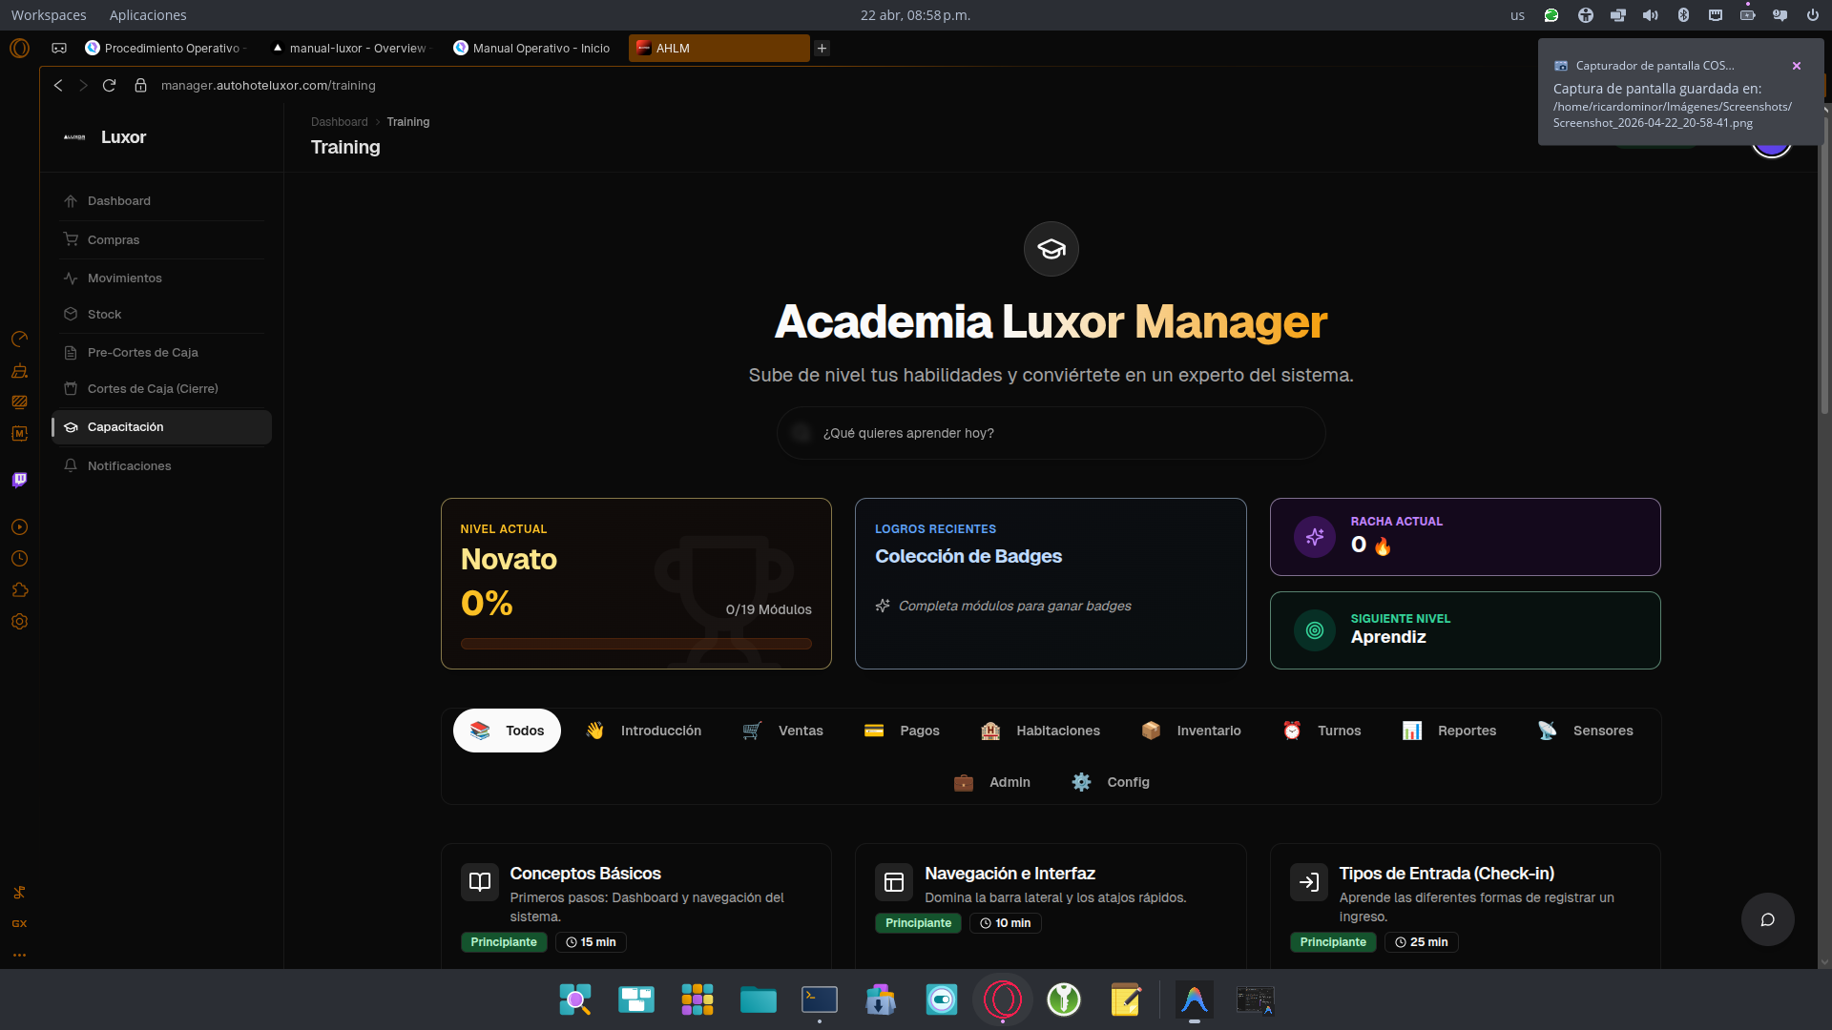Open Movimientos in the sidebar

[x=162, y=278]
